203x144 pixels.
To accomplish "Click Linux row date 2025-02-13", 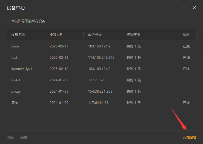I will pos(59,46).
